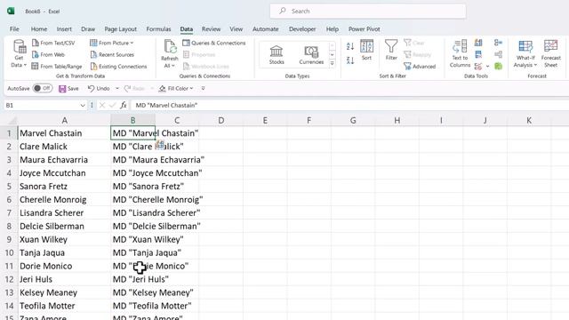This screenshot has height=320, width=569.
Task: Launch Text to Columns wizard
Action: (x=460, y=53)
